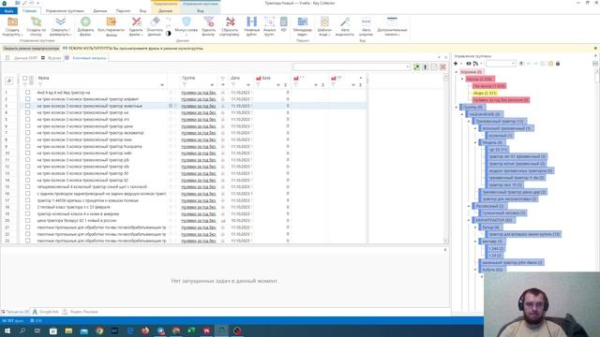Screen dimensions: 600x337
Task: Tick the checkbox in row 1
Action: pyautogui.click(x=27, y=93)
